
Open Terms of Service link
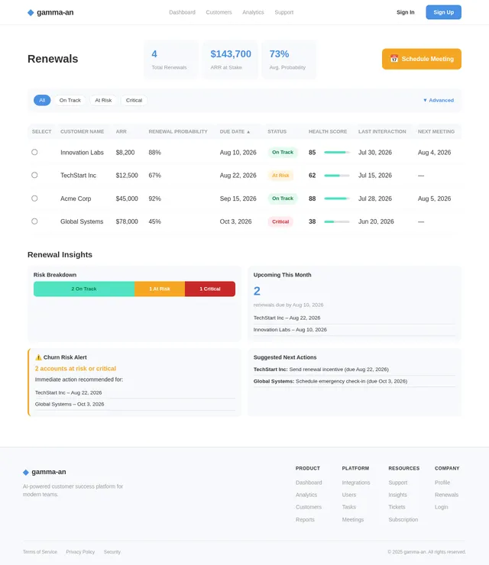(x=40, y=552)
